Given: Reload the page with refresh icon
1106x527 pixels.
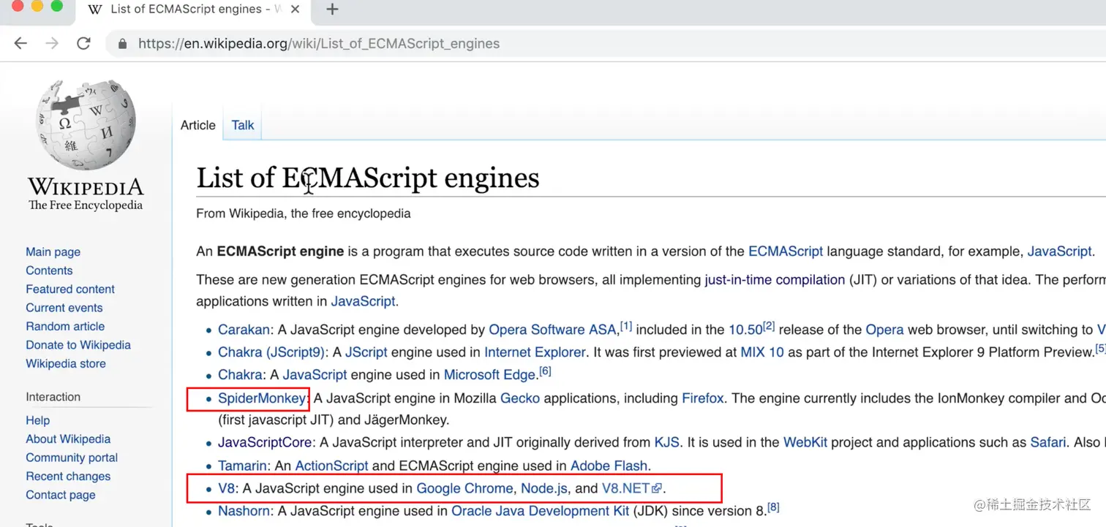Looking at the screenshot, I should click(x=83, y=44).
